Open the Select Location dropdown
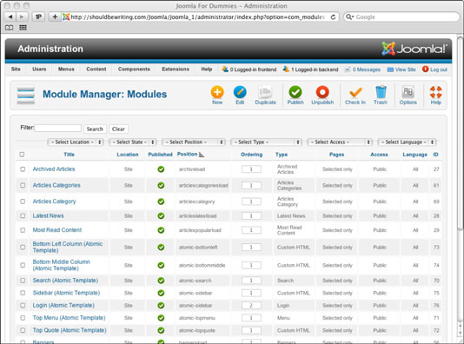Image resolution: width=464 pixels, height=344 pixels. click(76, 142)
